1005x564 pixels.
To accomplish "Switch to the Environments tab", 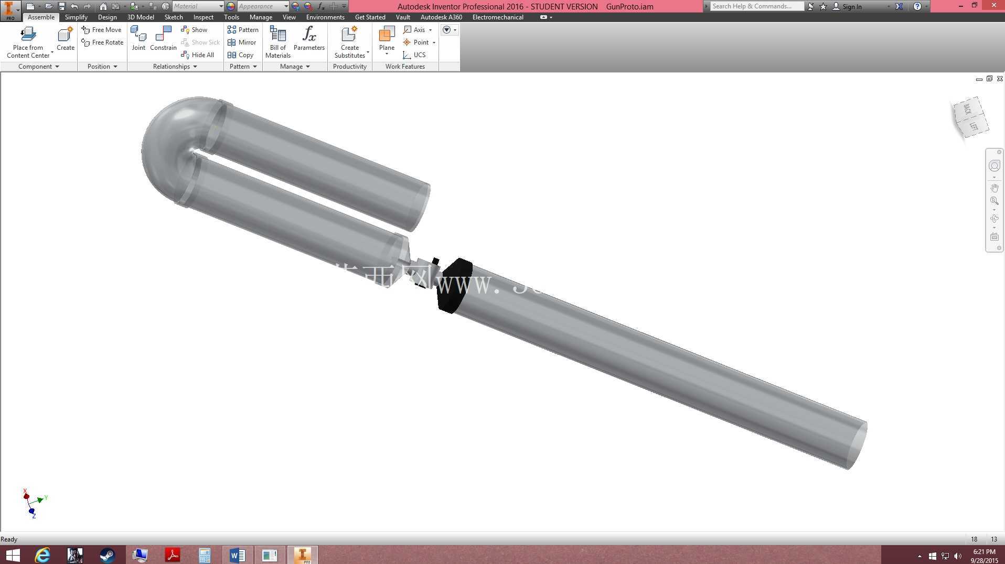I will (325, 17).
